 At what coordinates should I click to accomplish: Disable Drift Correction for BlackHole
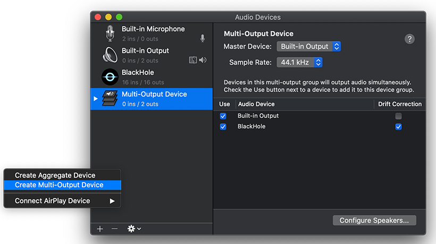[x=398, y=127]
